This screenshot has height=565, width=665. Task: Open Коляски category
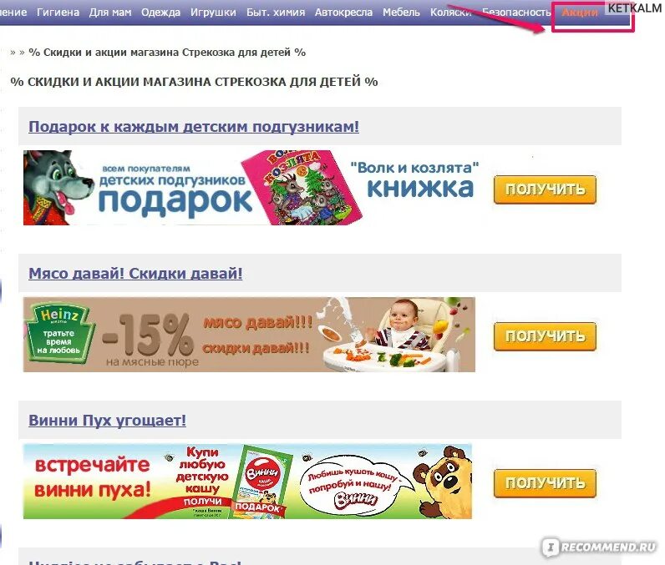pyautogui.click(x=451, y=13)
